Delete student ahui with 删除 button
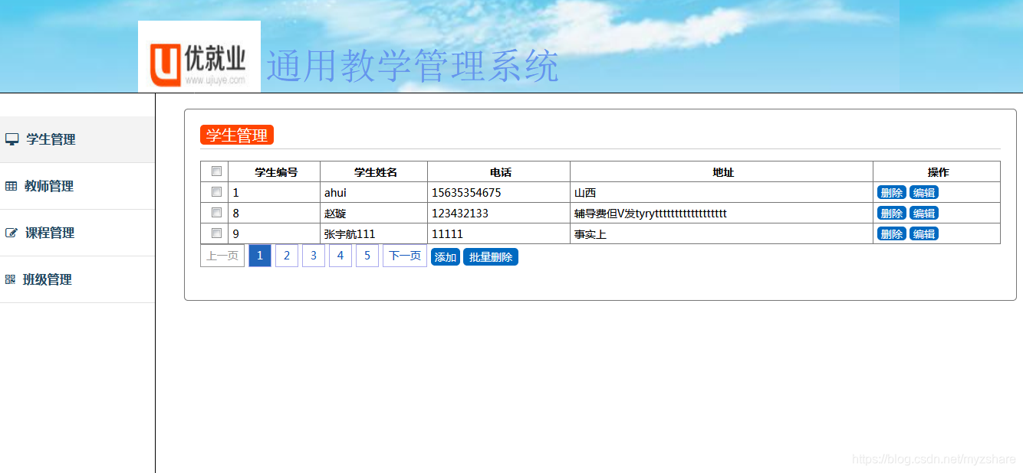The width and height of the screenshot is (1023, 473). tap(892, 193)
